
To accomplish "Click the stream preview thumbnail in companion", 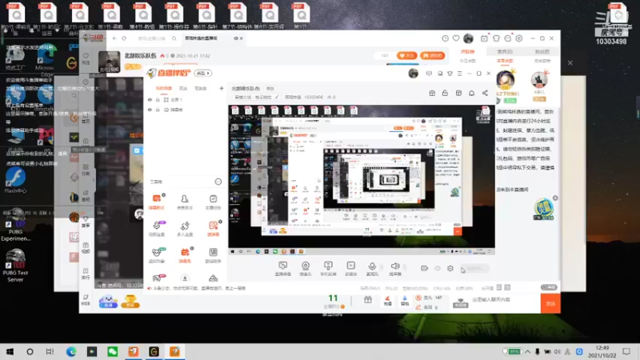I will [362, 180].
